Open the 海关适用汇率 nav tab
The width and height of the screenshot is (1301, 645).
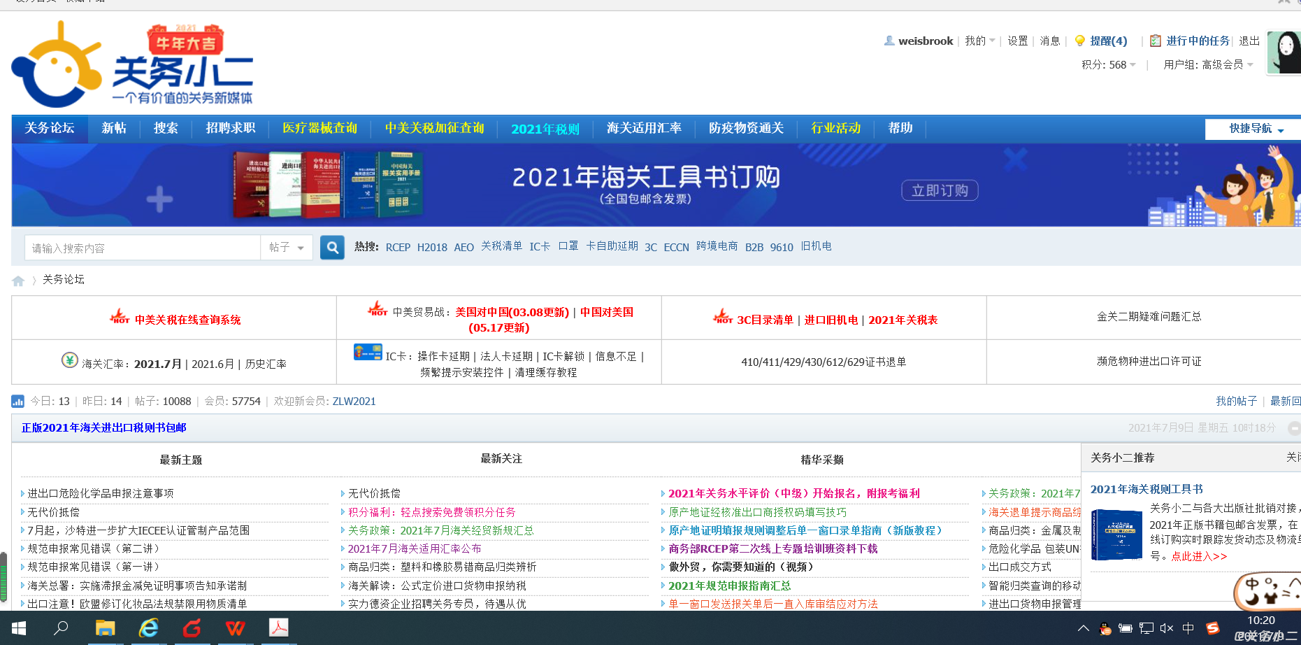point(644,129)
